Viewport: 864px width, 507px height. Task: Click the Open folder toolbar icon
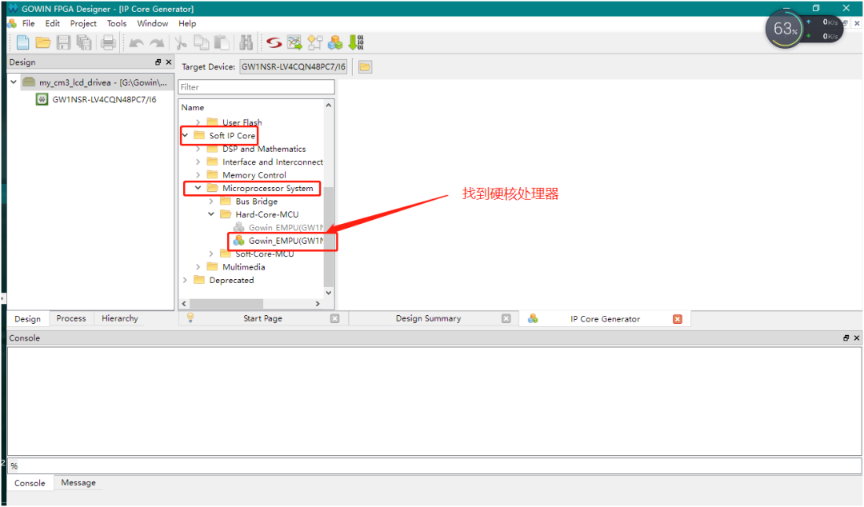[x=43, y=42]
